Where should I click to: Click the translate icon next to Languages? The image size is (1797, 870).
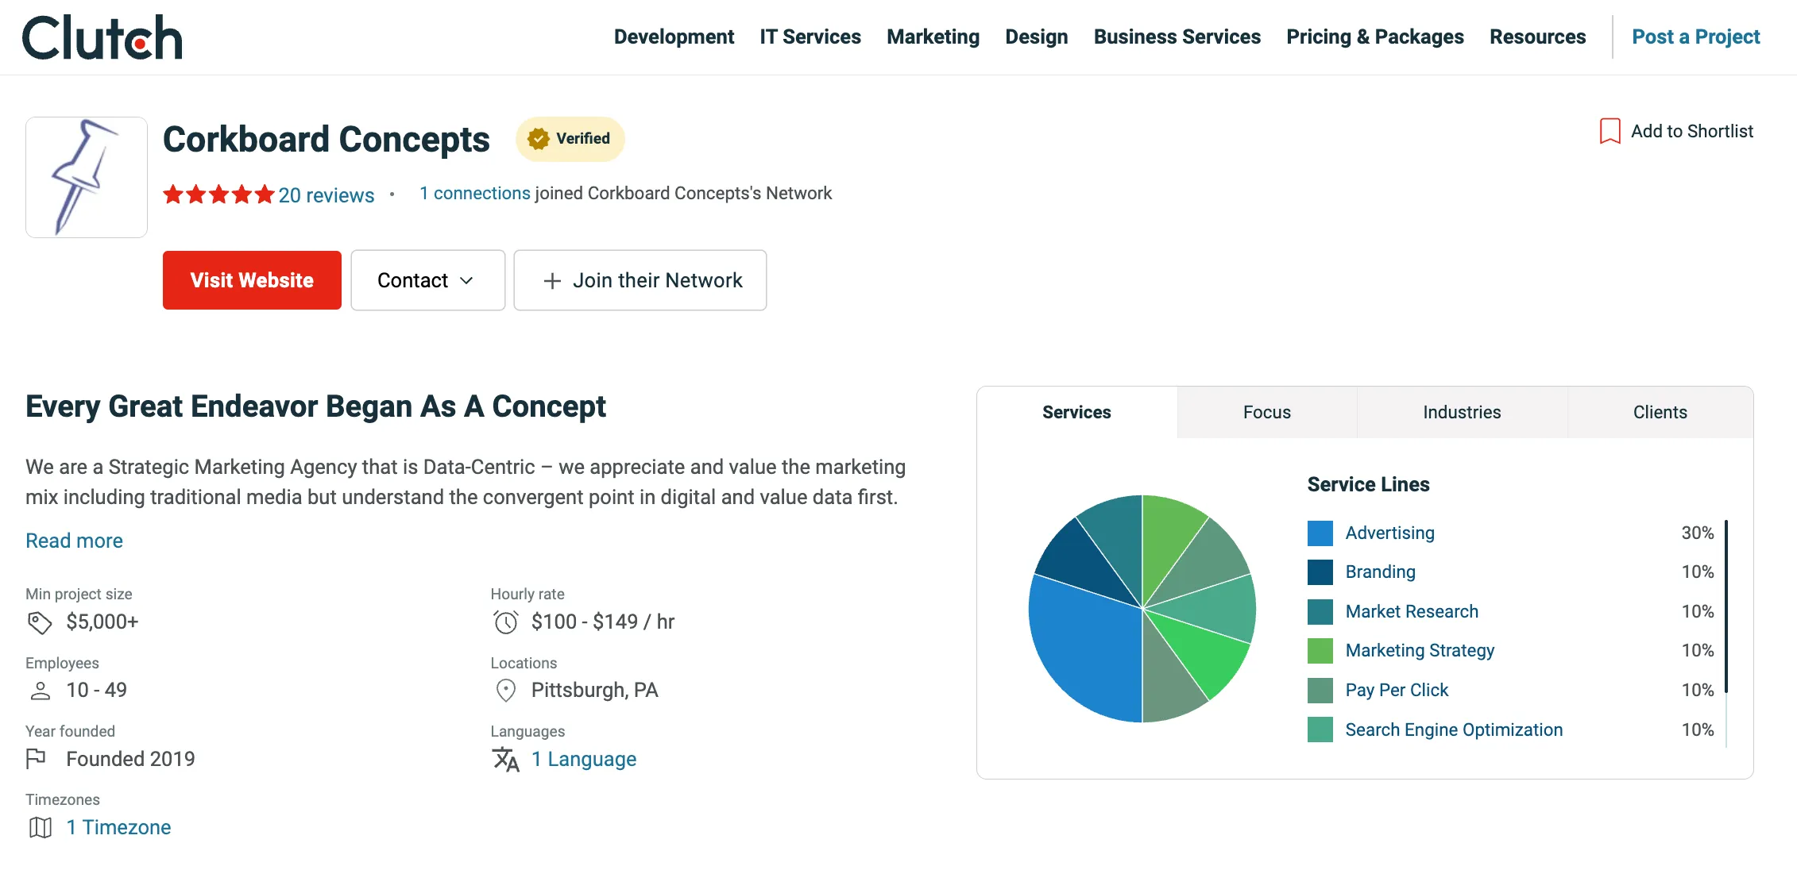tap(505, 760)
